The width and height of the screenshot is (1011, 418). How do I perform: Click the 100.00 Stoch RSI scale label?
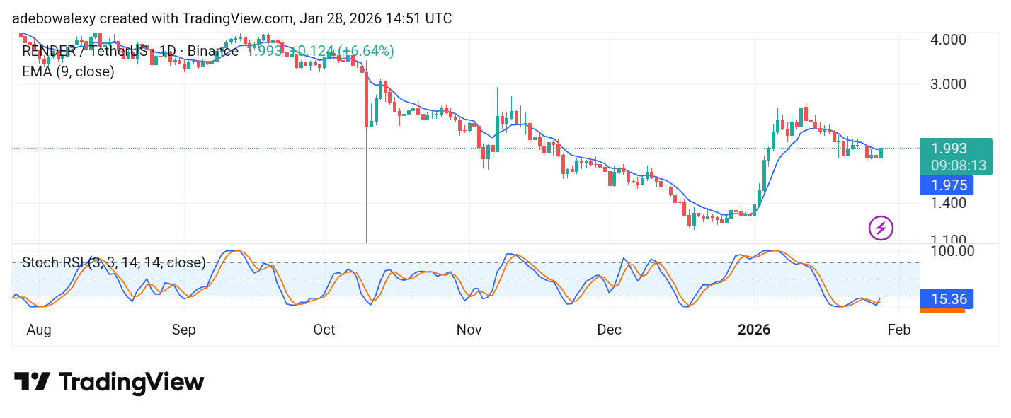tap(951, 251)
